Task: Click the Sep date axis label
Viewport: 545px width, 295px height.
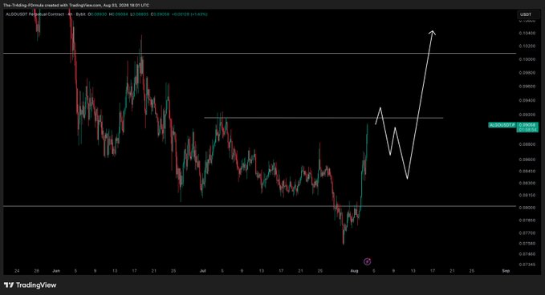Action: [506, 271]
